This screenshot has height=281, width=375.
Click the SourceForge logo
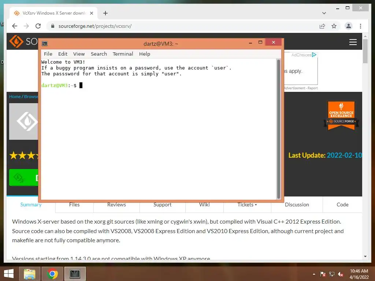tap(23, 42)
